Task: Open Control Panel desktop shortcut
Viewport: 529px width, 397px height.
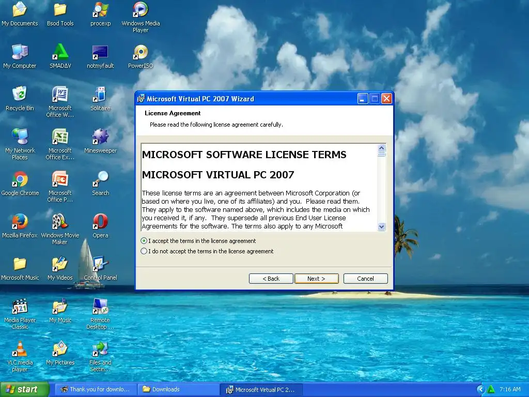Action: 100,264
